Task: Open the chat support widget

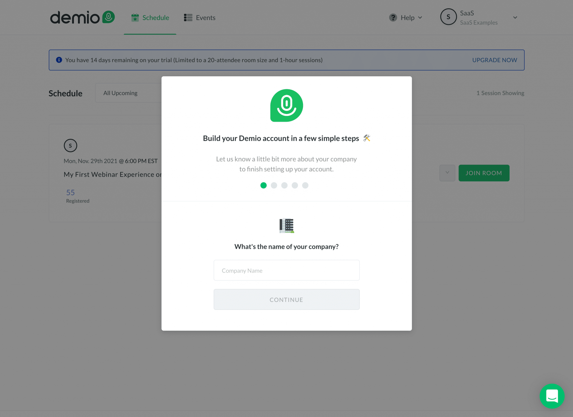Action: [x=552, y=396]
